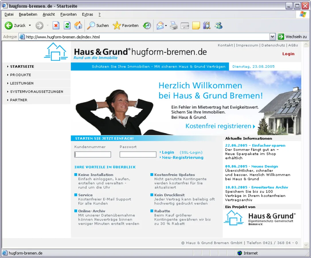This screenshot has width=311, height=258.
Task: Launch Windows Messenger from the toolbar
Action: point(218,25)
